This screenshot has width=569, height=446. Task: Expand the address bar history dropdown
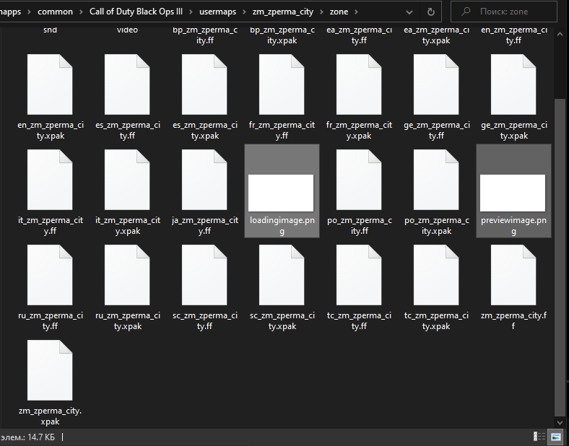point(409,12)
